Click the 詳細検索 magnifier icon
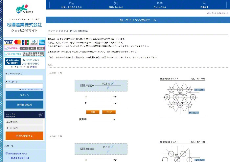 (204, 3)
